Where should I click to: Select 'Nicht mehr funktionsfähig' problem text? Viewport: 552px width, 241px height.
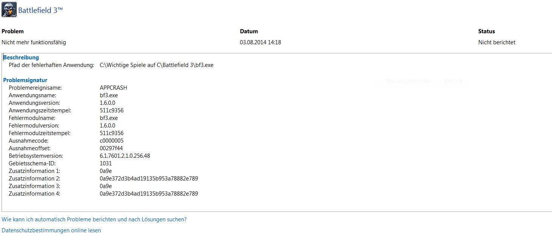pos(34,42)
